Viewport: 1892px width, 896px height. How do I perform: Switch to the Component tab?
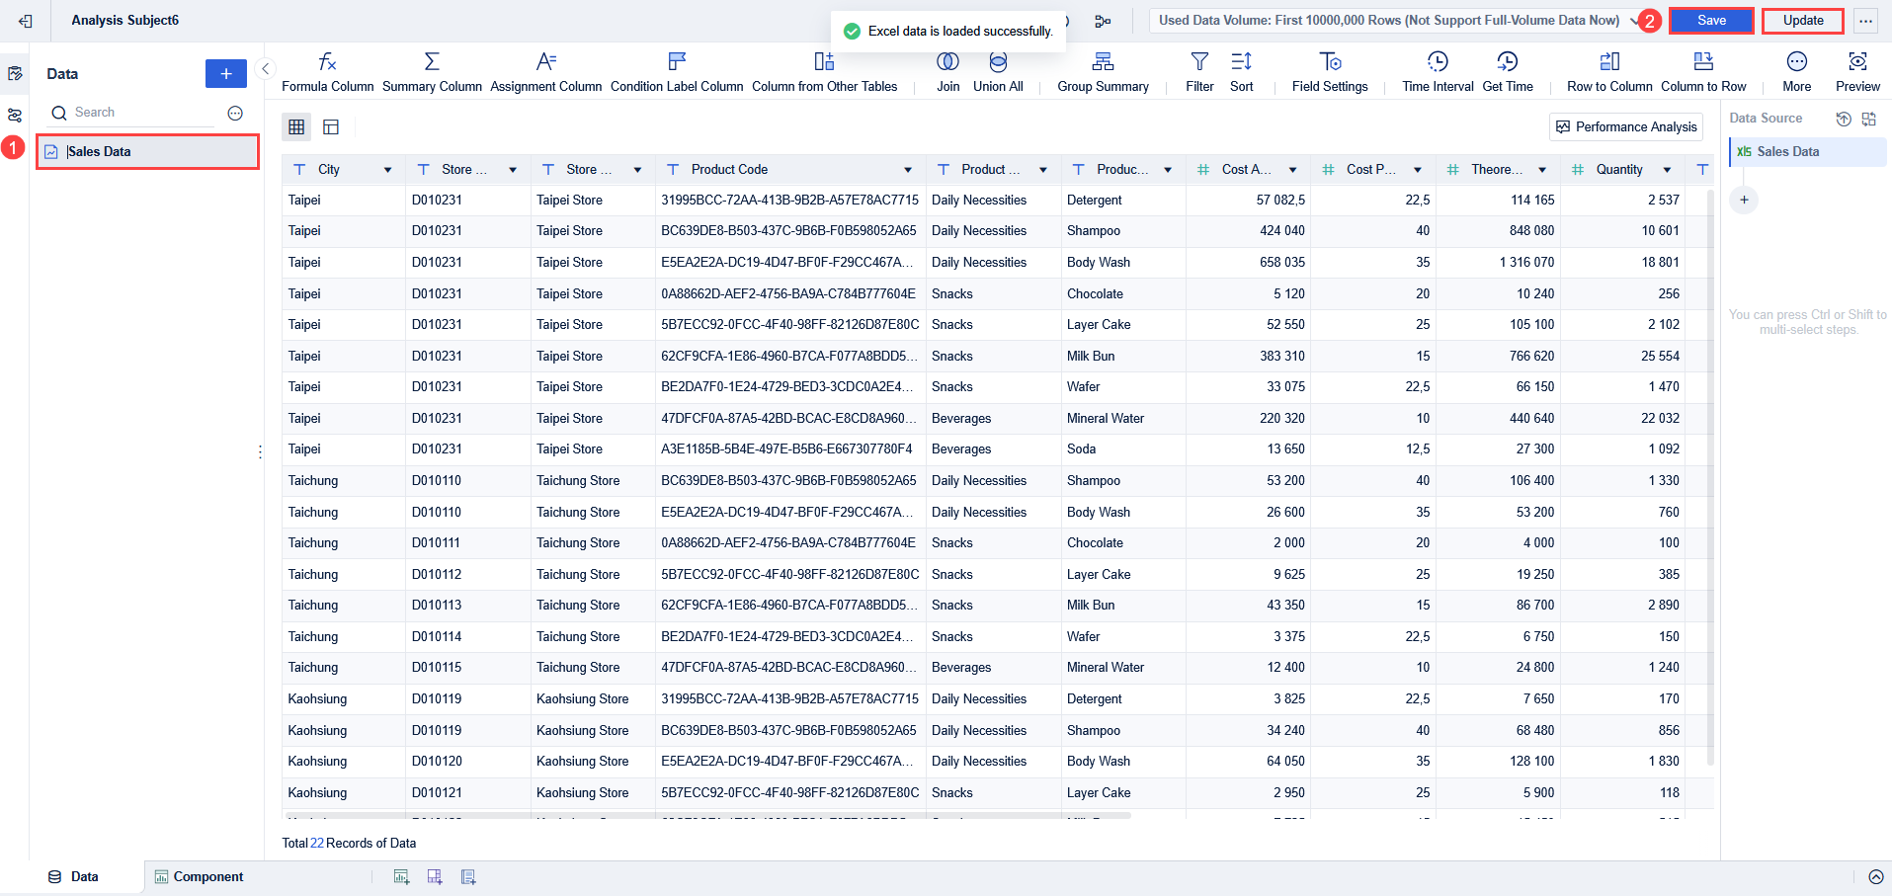point(200,876)
